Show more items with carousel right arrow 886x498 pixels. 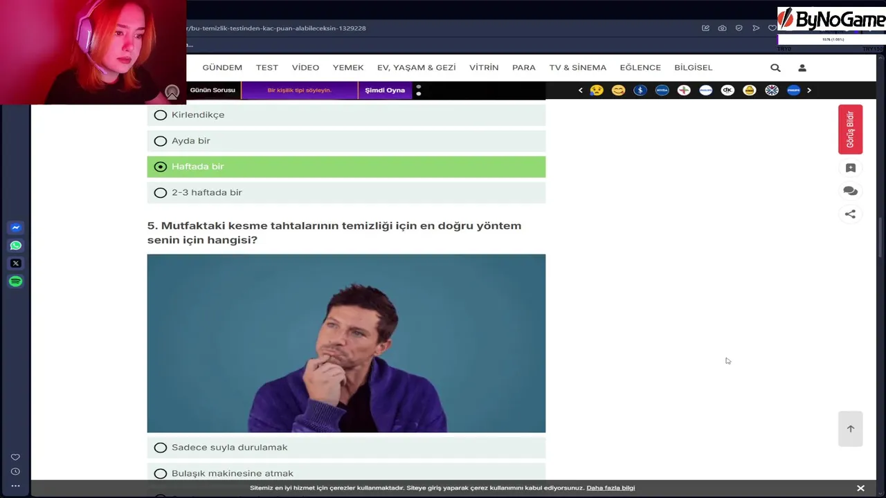[808, 91]
